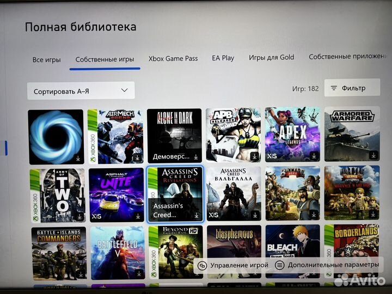Click download icon on Battle Ages
The image size is (392, 294).
[314, 215]
